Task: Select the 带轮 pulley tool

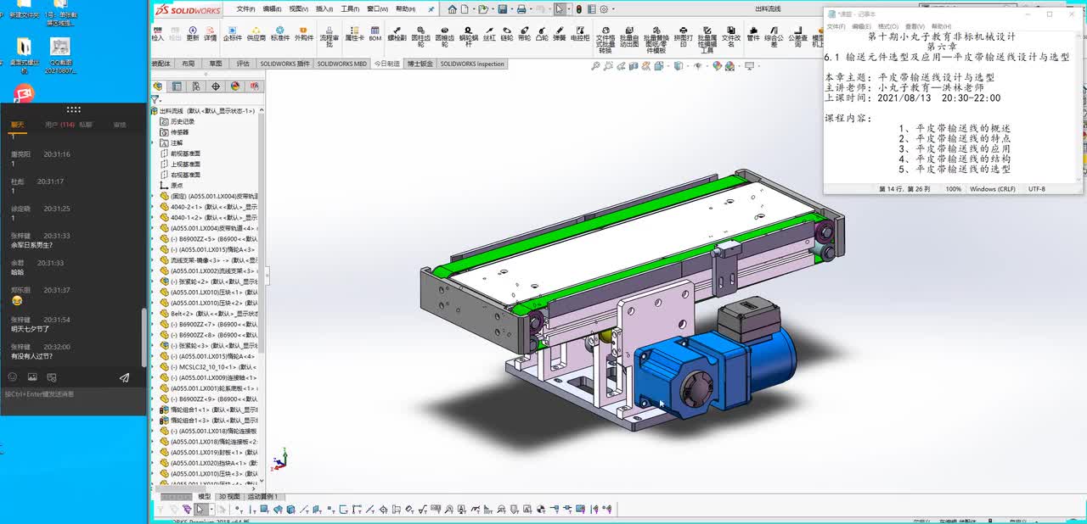Action: (x=524, y=33)
